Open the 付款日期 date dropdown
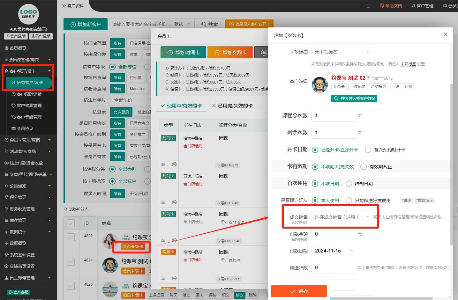Viewport: 458px width, 300px height. pyautogui.click(x=334, y=251)
